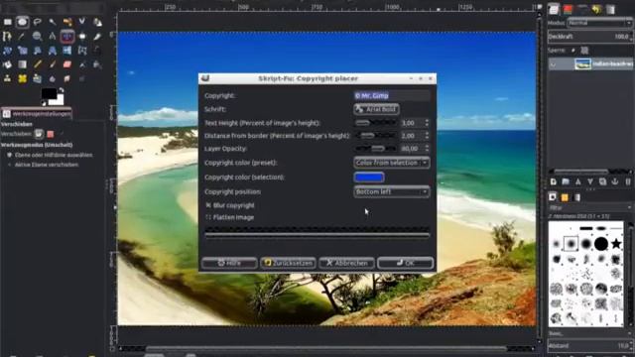Switch to the Layers tab
This screenshot has height=357, width=635.
point(554,9)
